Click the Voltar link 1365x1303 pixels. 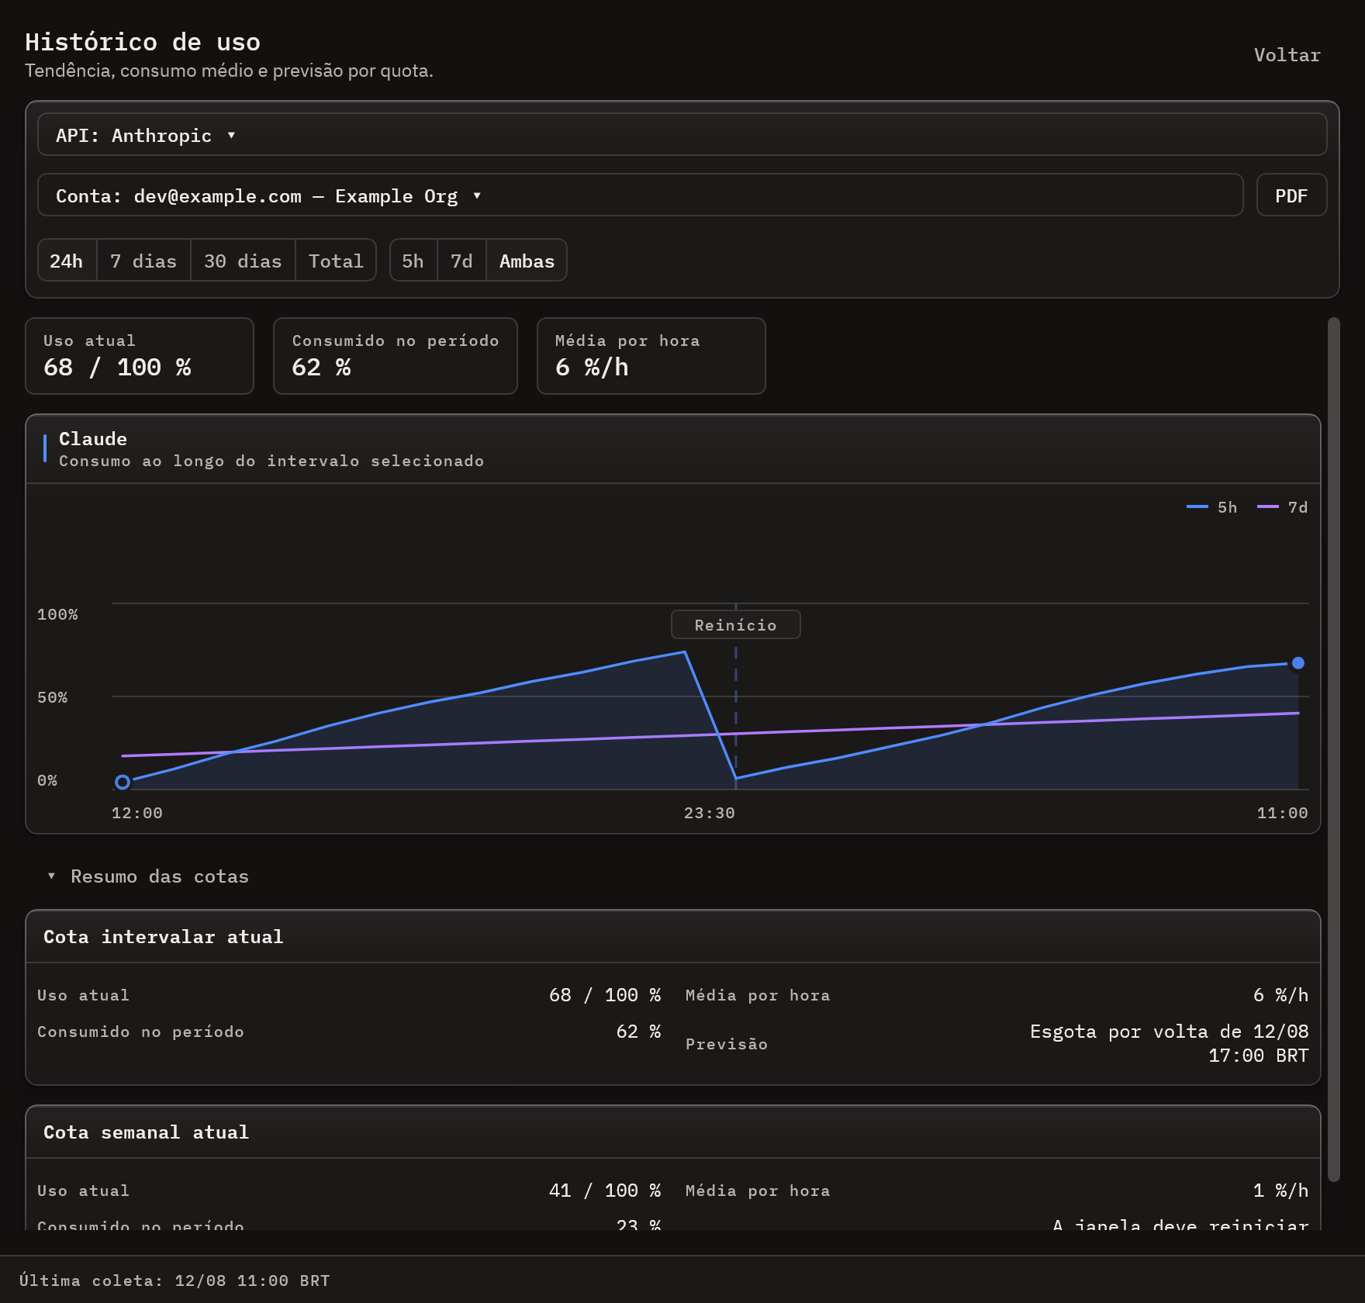tap(1287, 55)
